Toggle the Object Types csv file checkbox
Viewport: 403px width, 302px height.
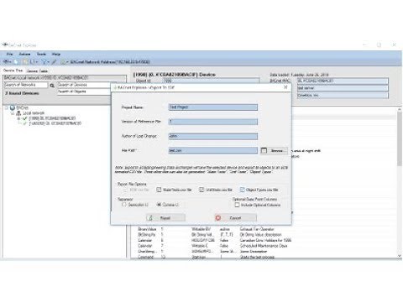pos(242,190)
